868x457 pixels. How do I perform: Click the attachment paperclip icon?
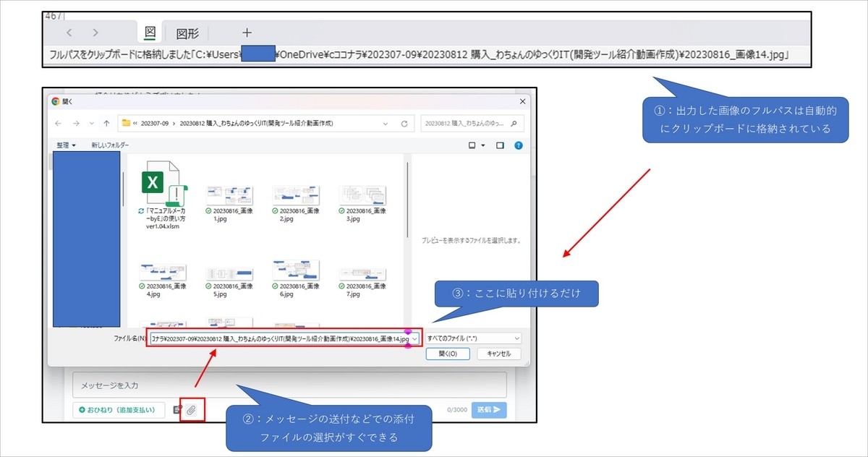tap(192, 409)
